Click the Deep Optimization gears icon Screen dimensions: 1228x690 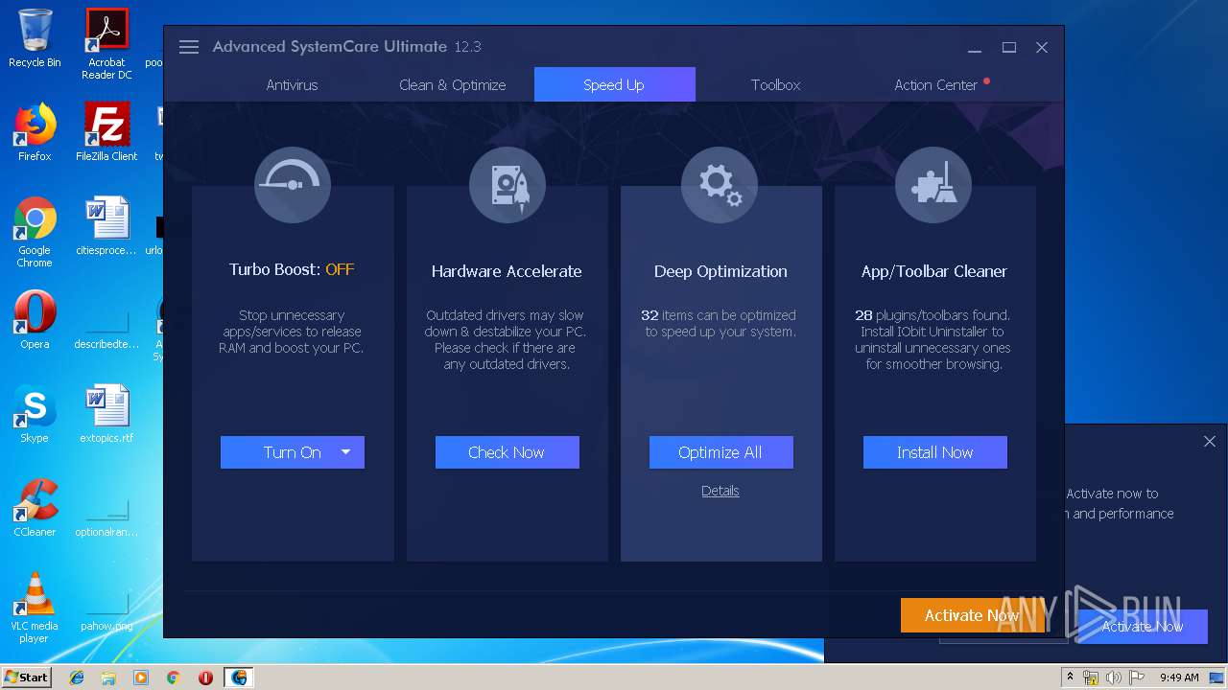point(720,185)
